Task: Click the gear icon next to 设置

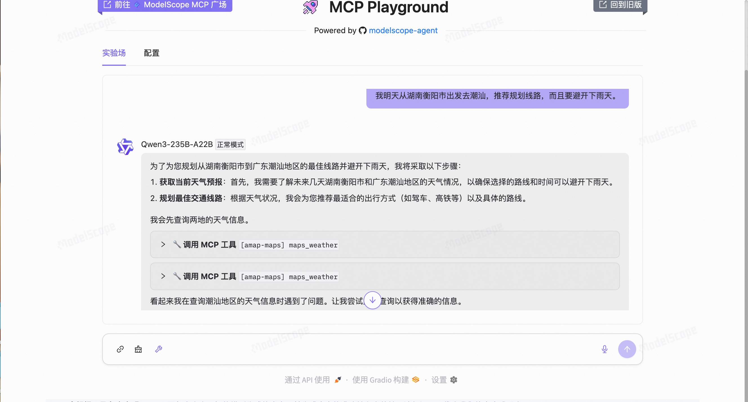Action: click(454, 380)
